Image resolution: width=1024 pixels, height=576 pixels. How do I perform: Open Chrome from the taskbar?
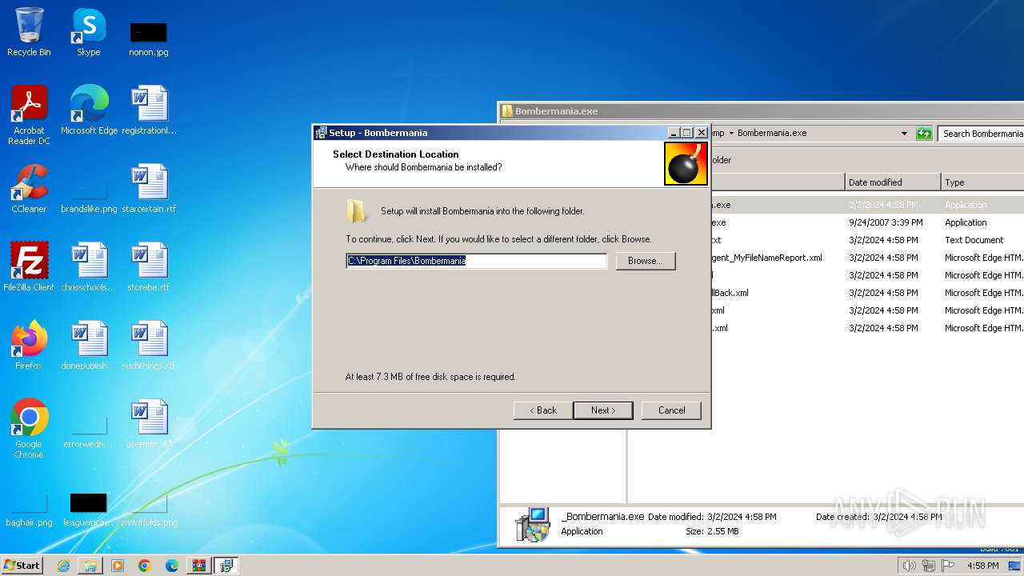pyautogui.click(x=145, y=566)
